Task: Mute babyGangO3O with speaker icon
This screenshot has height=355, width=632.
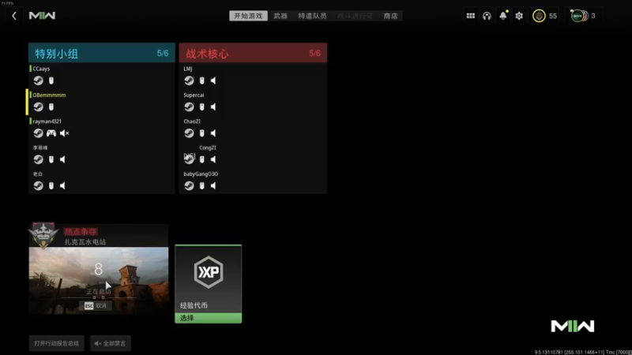Action: 213,185
